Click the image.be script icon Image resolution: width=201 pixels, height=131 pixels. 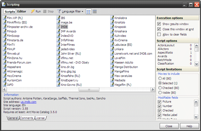click(58, 22)
